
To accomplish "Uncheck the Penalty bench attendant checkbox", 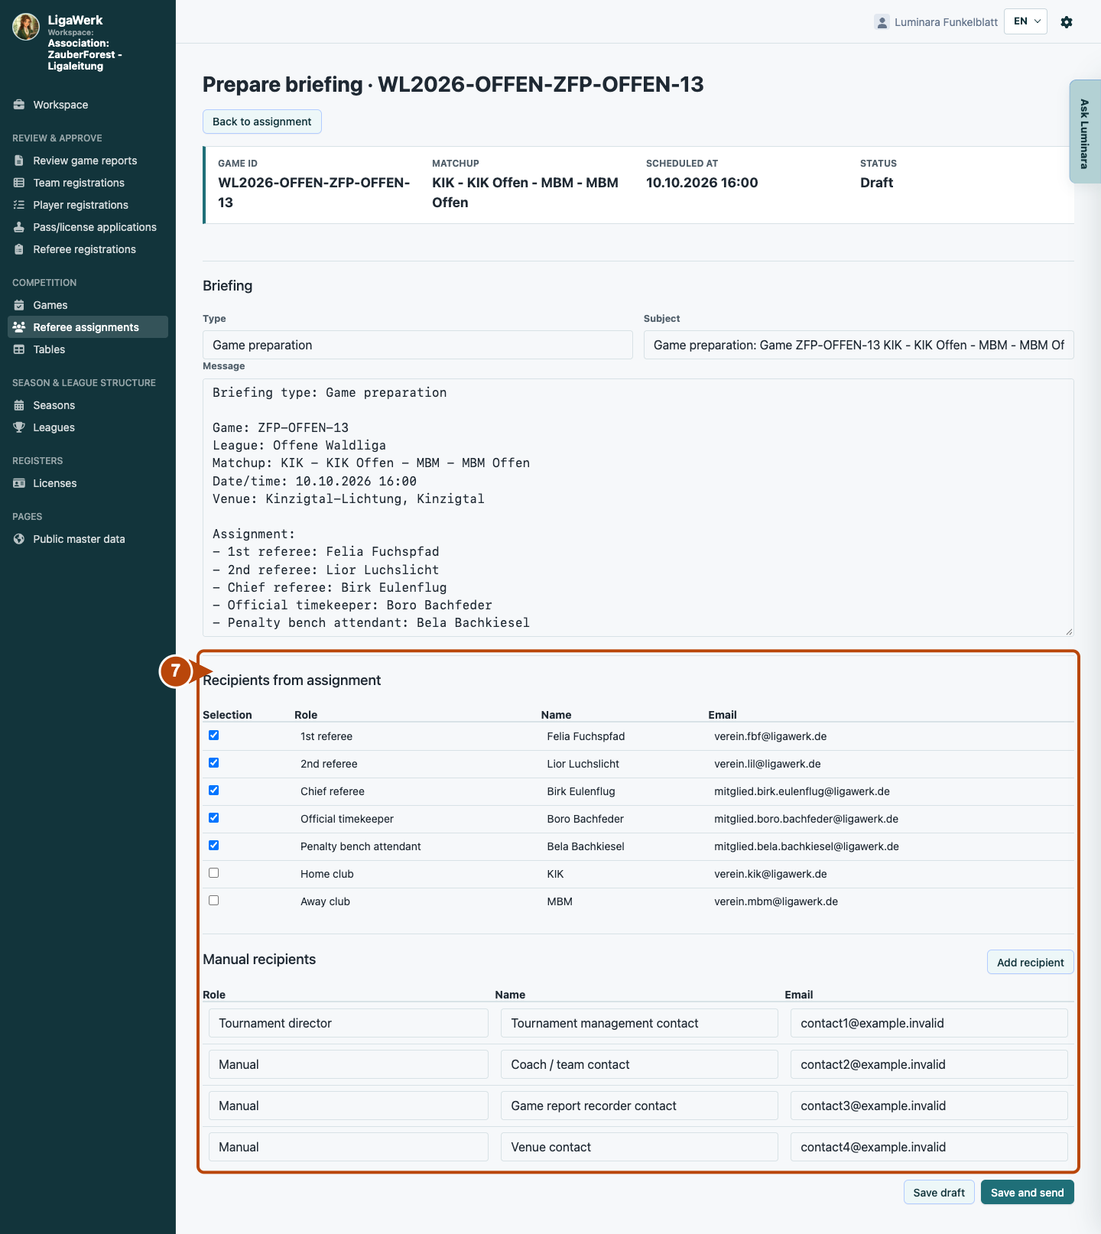I will 214,846.
